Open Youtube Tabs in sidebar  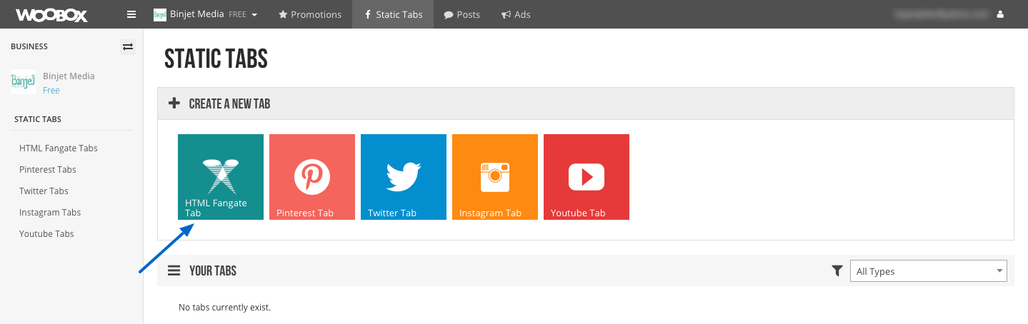[46, 234]
